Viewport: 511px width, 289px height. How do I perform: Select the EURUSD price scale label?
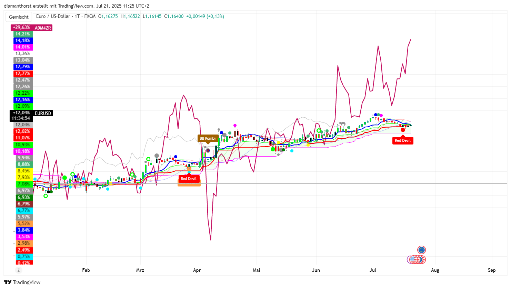43,113
